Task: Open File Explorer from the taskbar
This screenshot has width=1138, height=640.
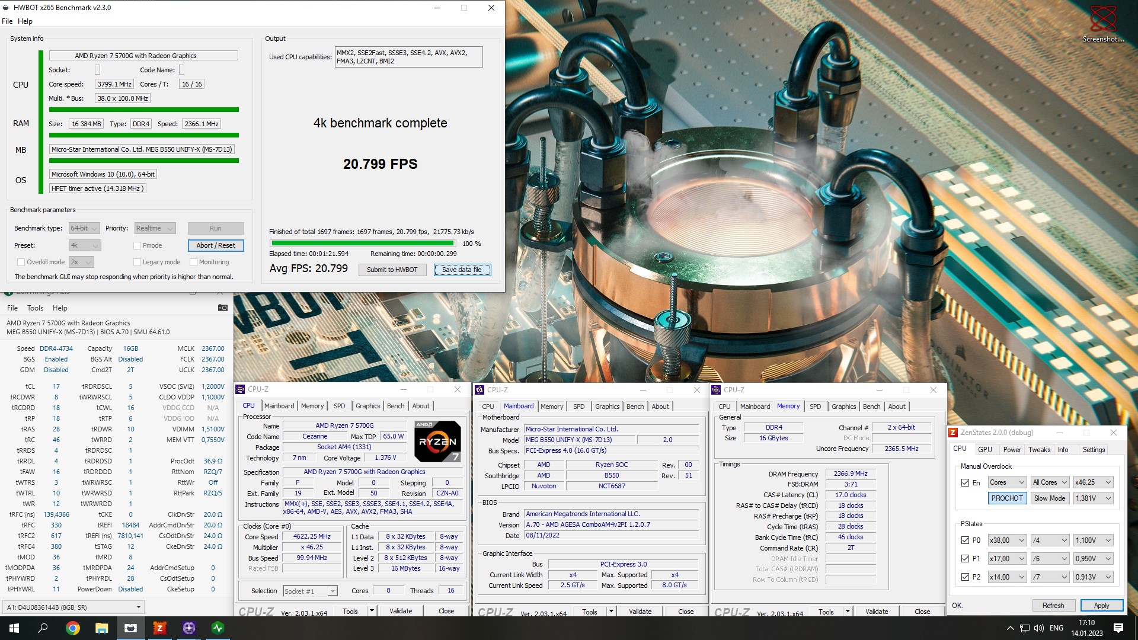Action: click(101, 628)
